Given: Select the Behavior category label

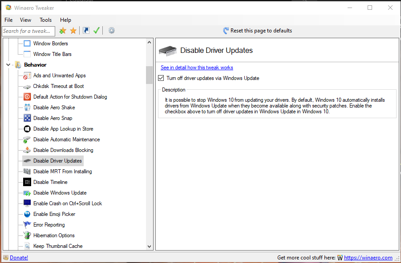Looking at the screenshot, I should point(35,65).
